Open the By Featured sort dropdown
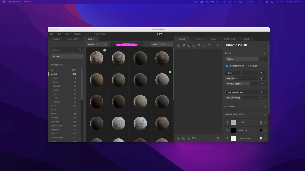Screen dimensions: 305x171 click(x=97, y=44)
